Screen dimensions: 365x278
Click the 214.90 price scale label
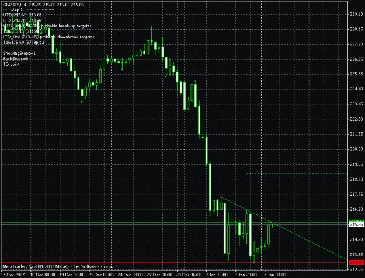tap(356, 240)
